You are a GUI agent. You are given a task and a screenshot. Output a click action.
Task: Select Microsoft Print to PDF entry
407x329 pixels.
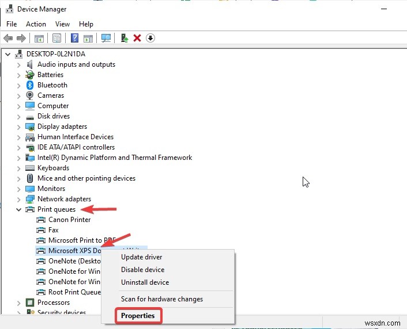point(82,240)
